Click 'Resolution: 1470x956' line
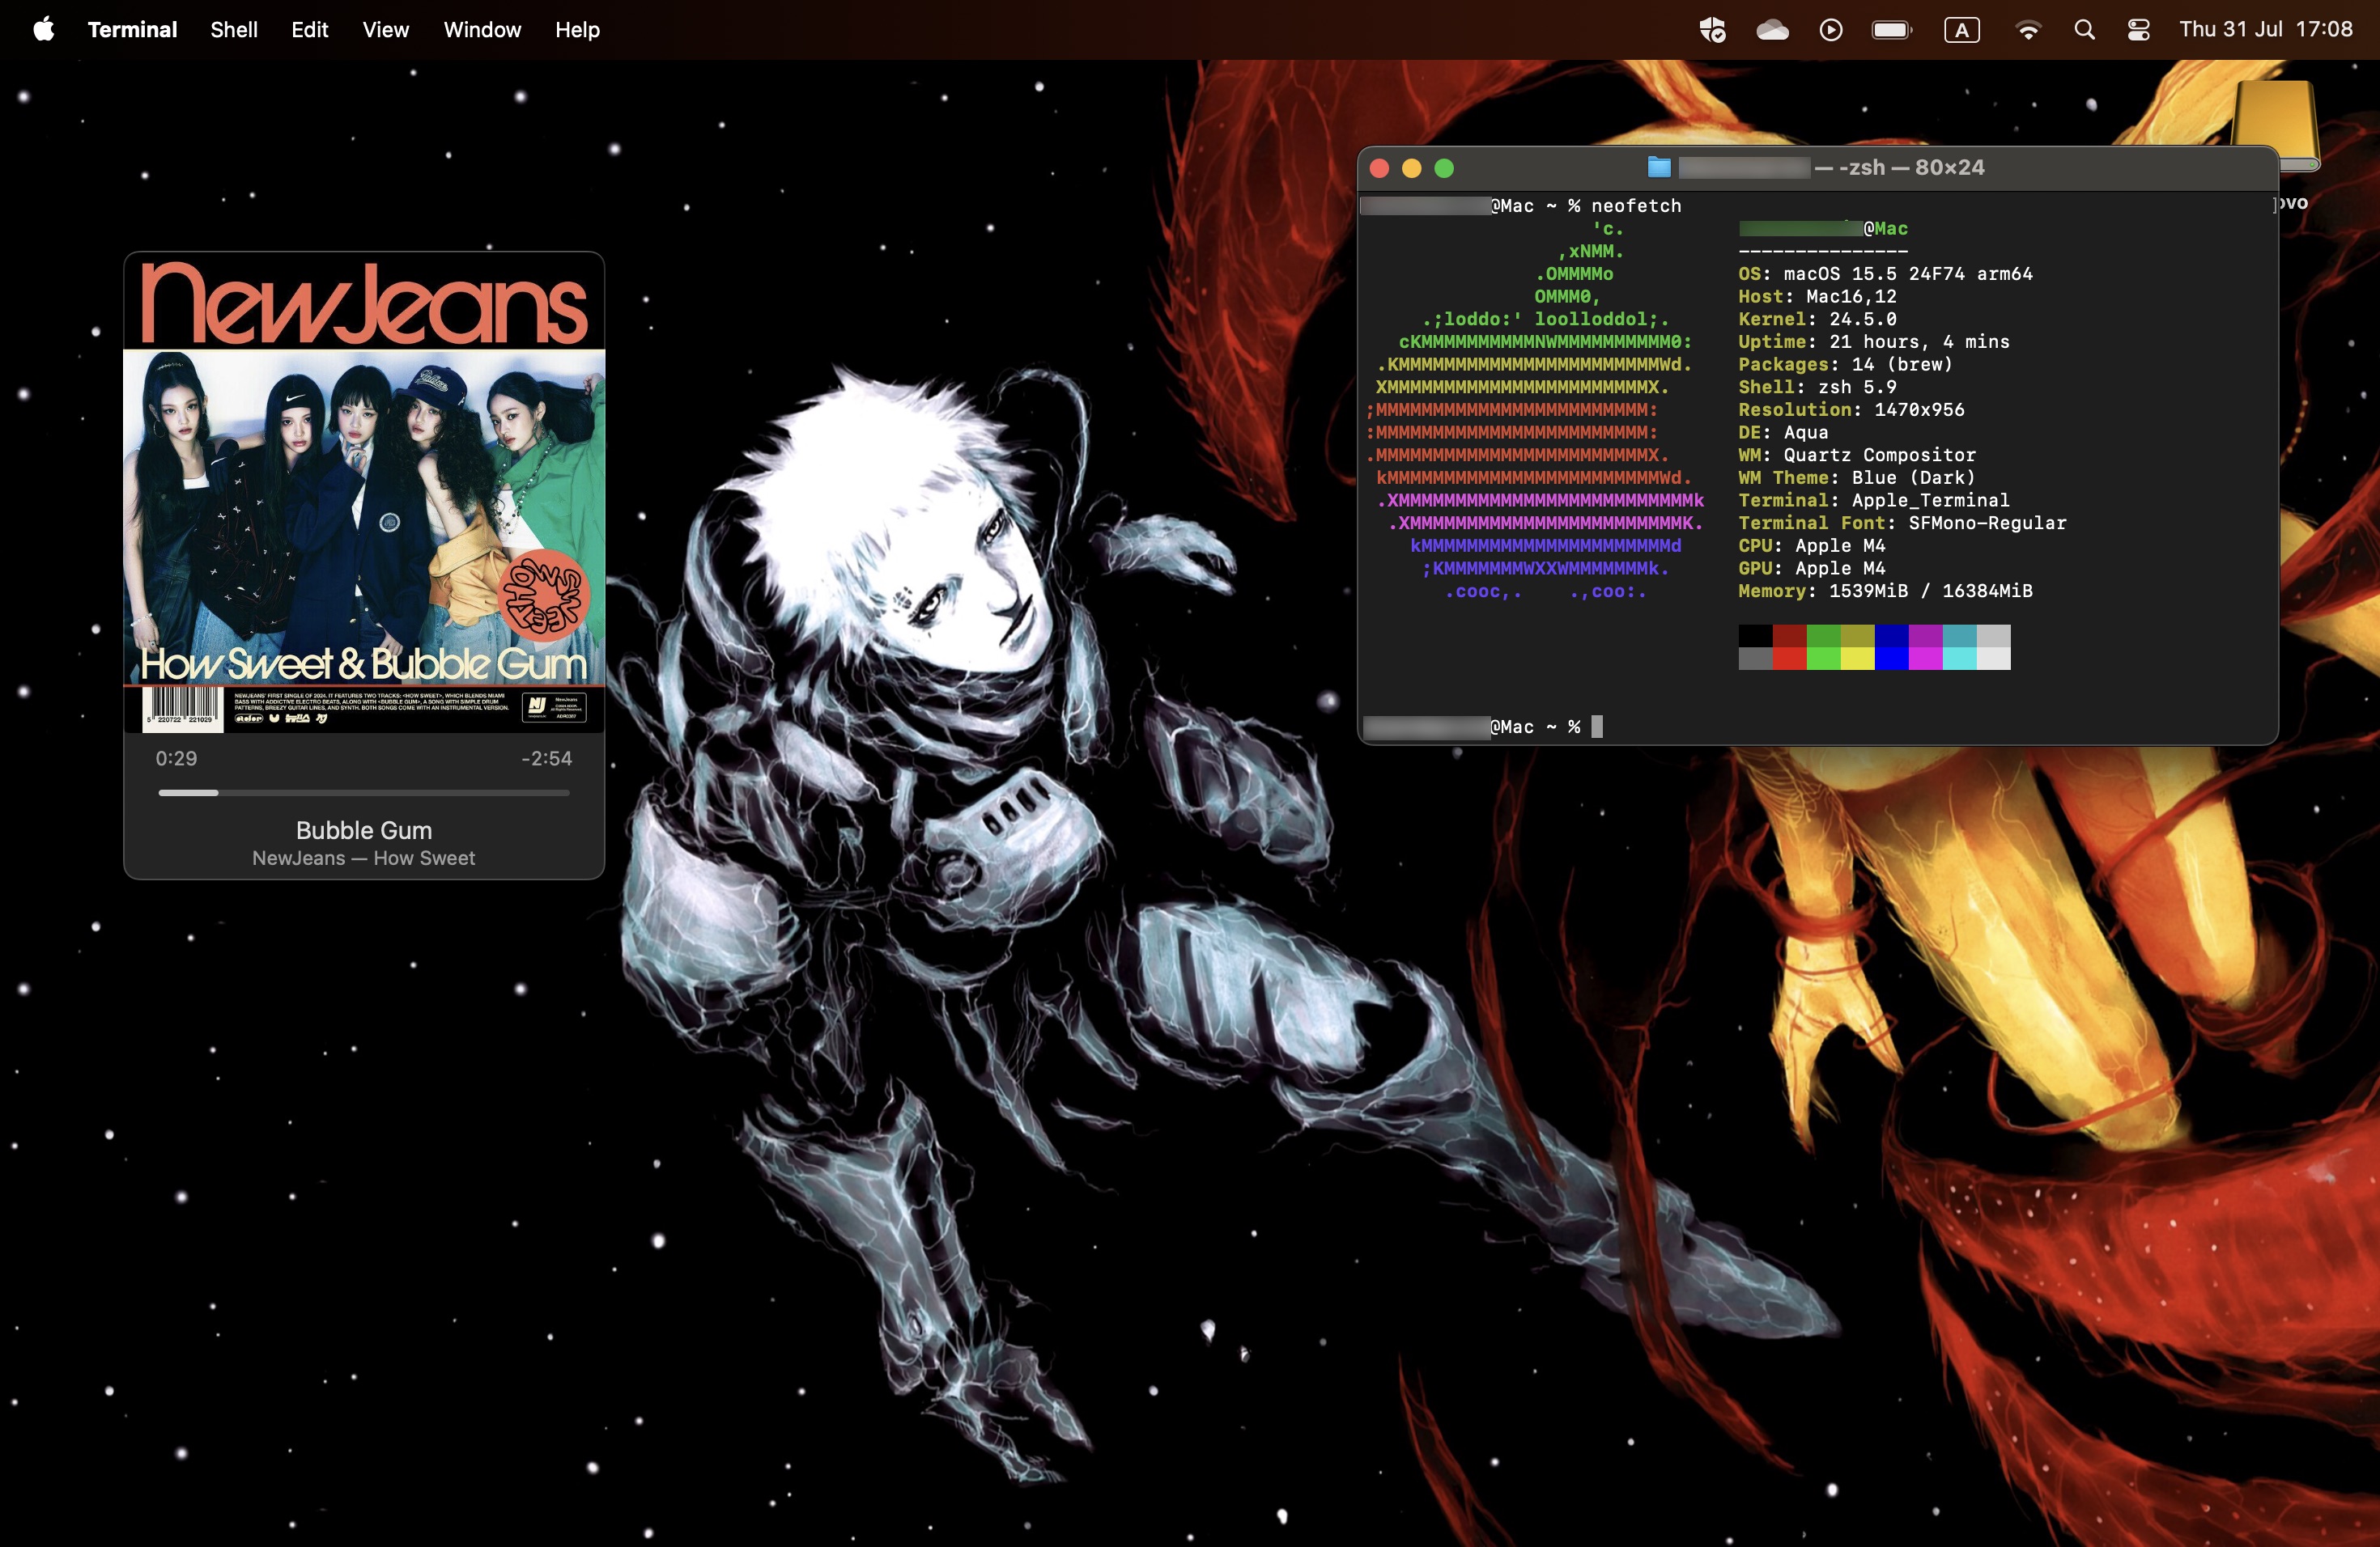Viewport: 2380px width, 1547px height. 1851,409
